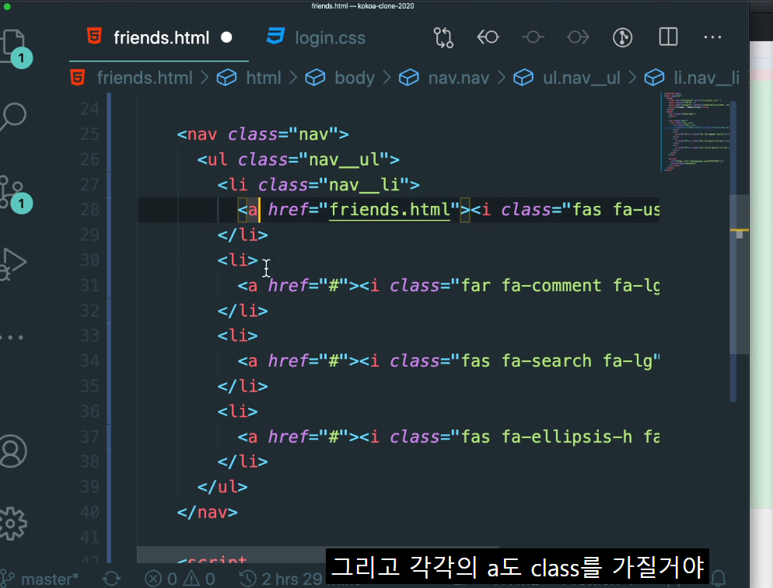
Task: Open the editor More Actions menu
Action: [712, 37]
